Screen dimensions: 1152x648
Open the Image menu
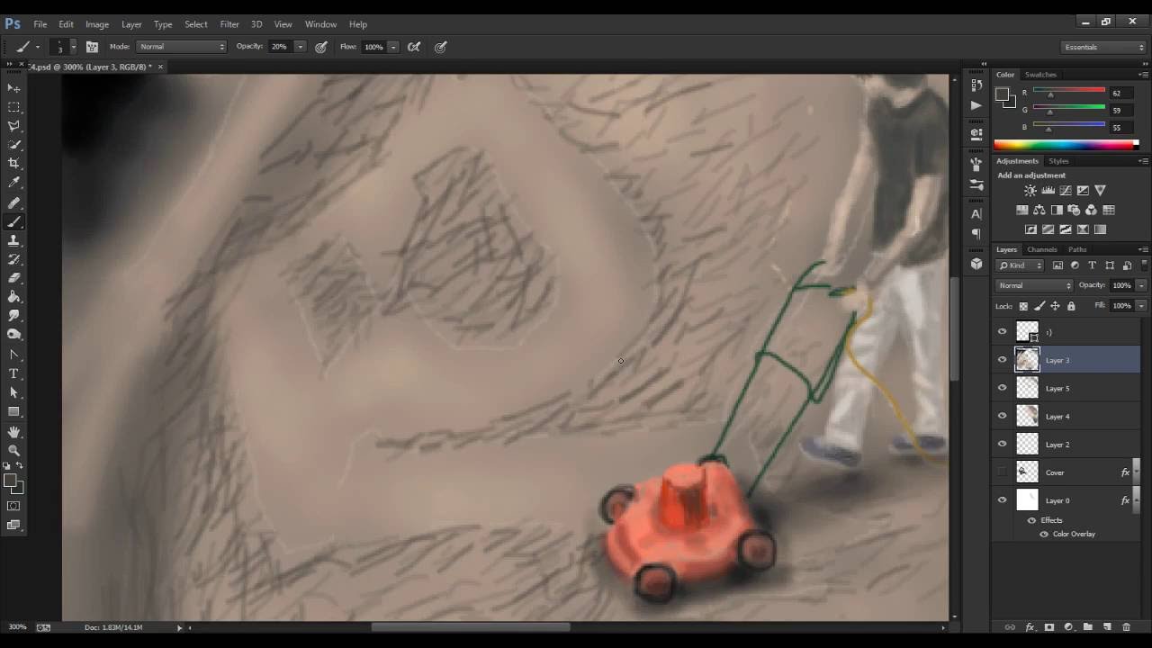(x=97, y=24)
